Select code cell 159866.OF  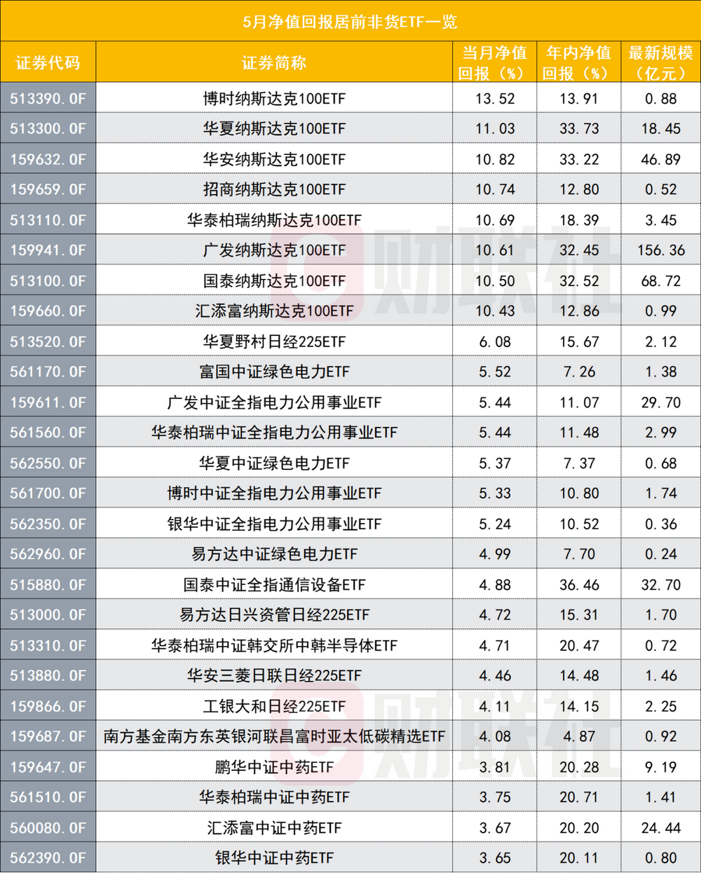point(48,707)
